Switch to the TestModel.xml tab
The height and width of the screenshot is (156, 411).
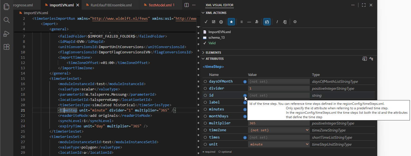[x=161, y=5]
